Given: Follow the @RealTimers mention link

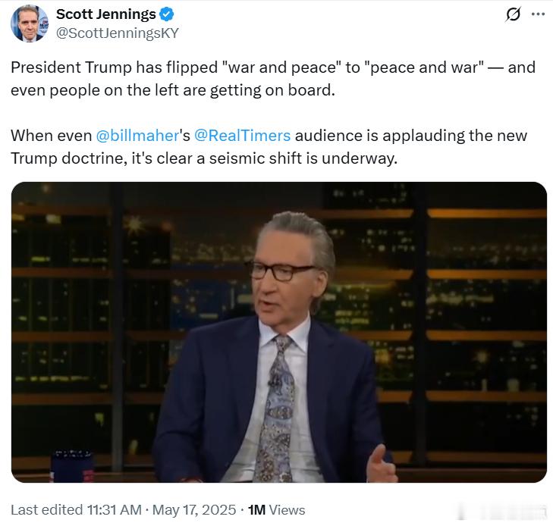Looking at the screenshot, I should coord(242,136).
